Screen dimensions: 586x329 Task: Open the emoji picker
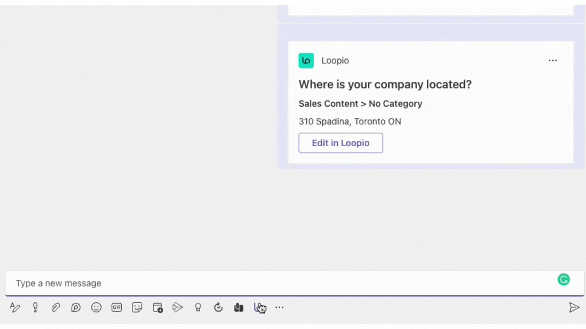(x=96, y=308)
